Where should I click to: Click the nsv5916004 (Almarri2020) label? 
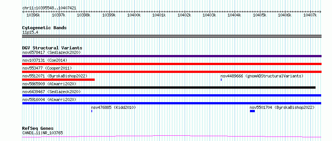click(49, 99)
